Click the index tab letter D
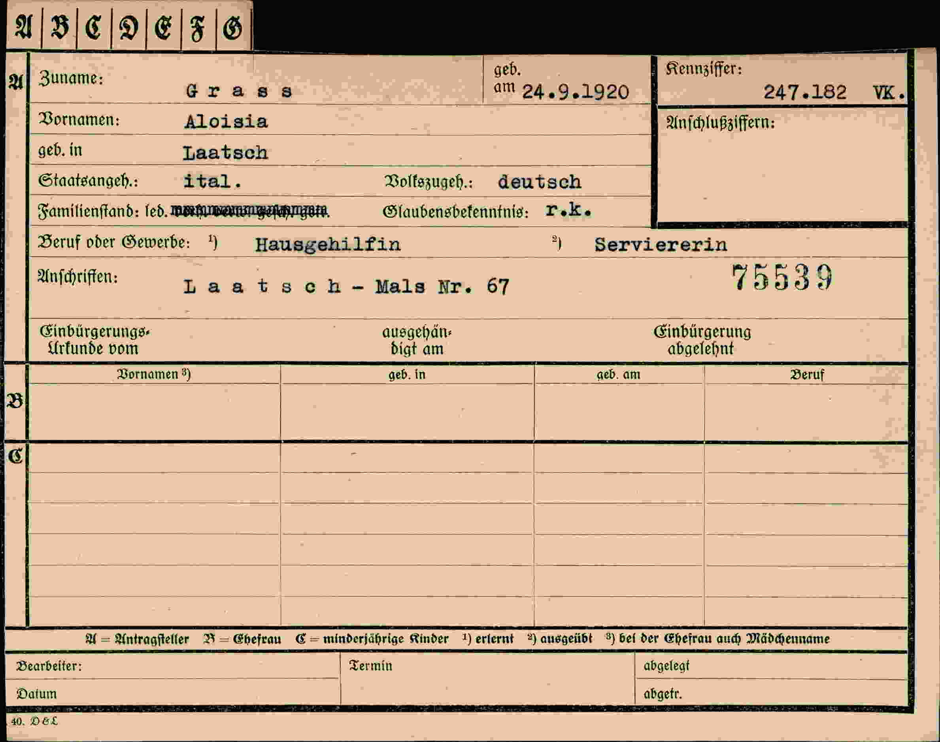The height and width of the screenshot is (742, 940). [129, 28]
